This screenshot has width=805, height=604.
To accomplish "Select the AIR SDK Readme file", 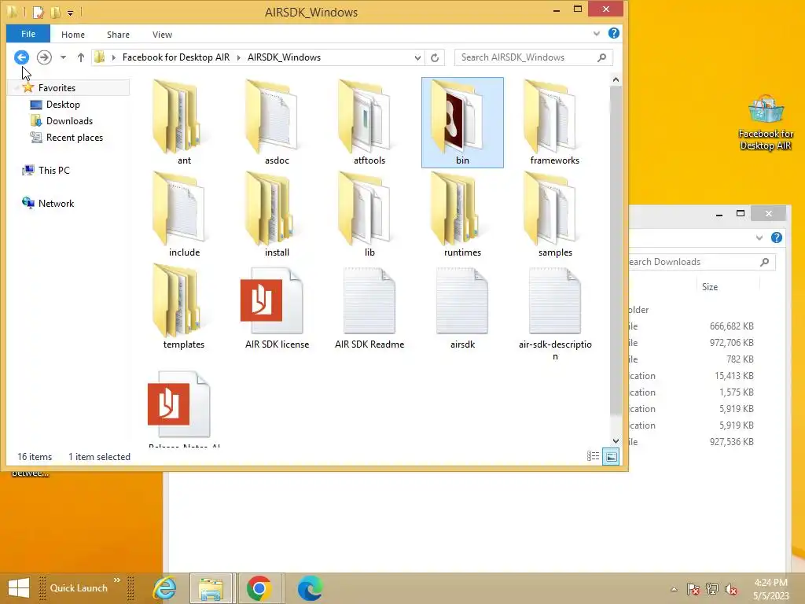I will [x=369, y=308].
